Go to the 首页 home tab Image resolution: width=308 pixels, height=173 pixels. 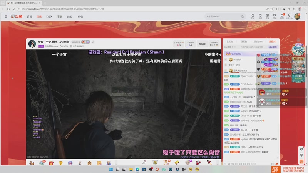tap(30, 17)
